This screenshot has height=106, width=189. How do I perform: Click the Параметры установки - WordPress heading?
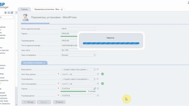click(54, 17)
